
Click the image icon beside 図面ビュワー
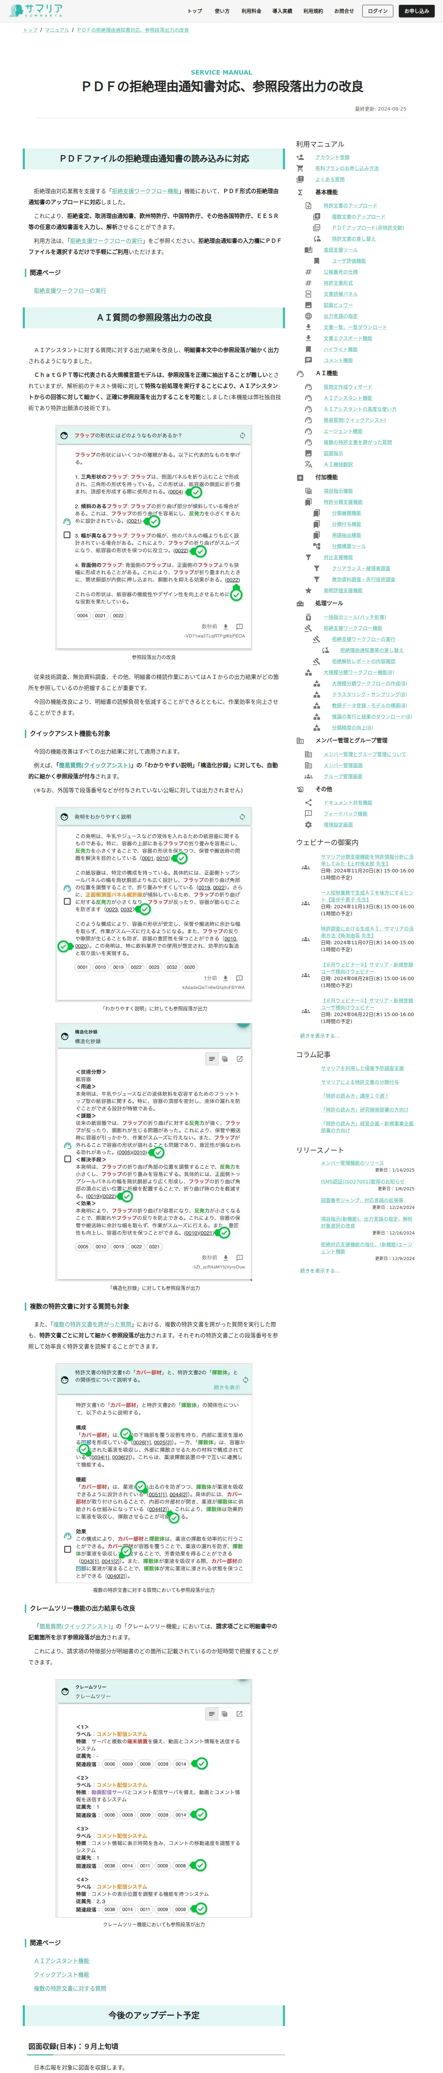[x=308, y=305]
